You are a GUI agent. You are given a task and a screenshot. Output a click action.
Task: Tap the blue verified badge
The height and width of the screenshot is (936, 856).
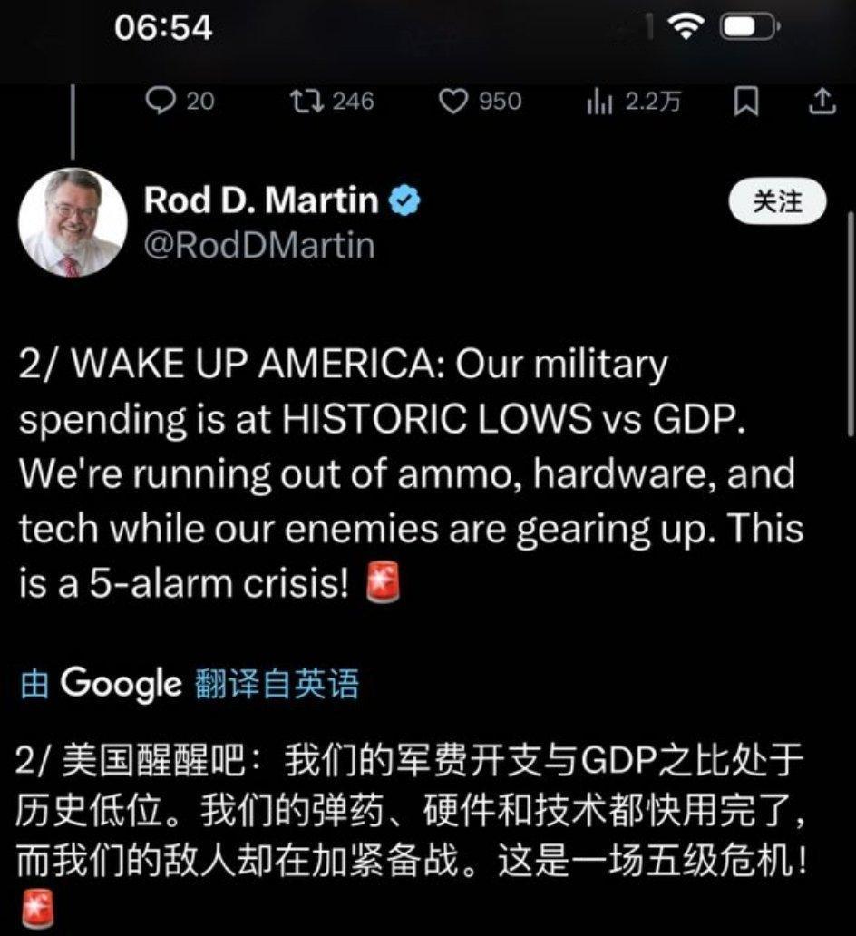404,200
